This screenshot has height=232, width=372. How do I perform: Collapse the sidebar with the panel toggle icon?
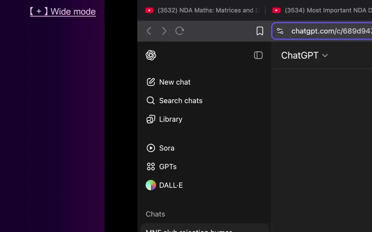pyautogui.click(x=258, y=55)
